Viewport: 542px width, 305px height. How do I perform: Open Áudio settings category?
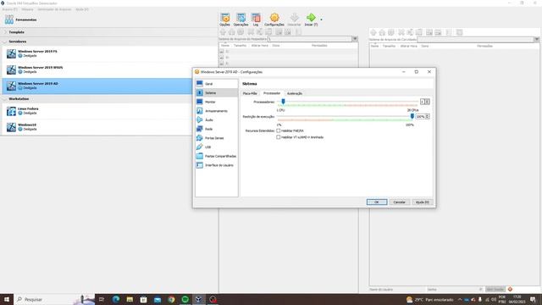click(216, 119)
